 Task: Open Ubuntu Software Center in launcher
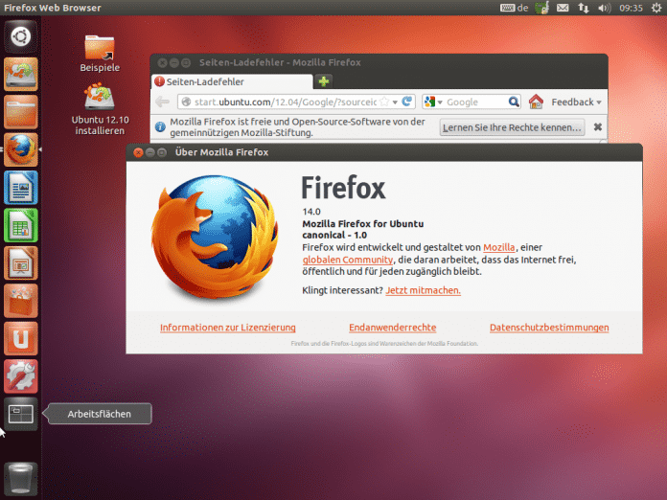click(21, 300)
